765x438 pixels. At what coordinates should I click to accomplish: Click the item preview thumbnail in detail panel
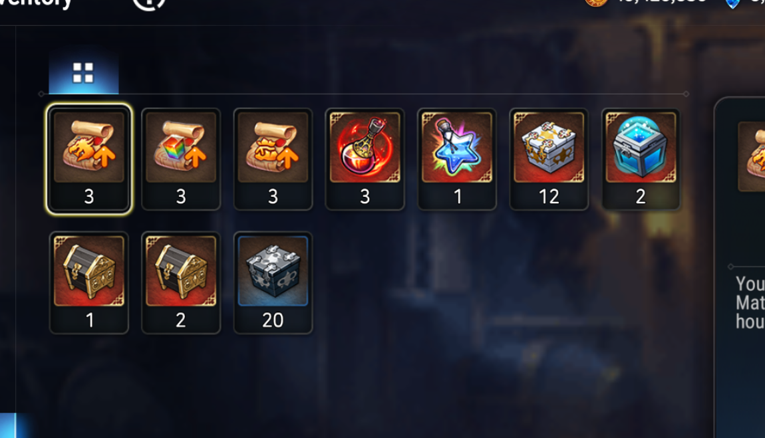click(752, 156)
